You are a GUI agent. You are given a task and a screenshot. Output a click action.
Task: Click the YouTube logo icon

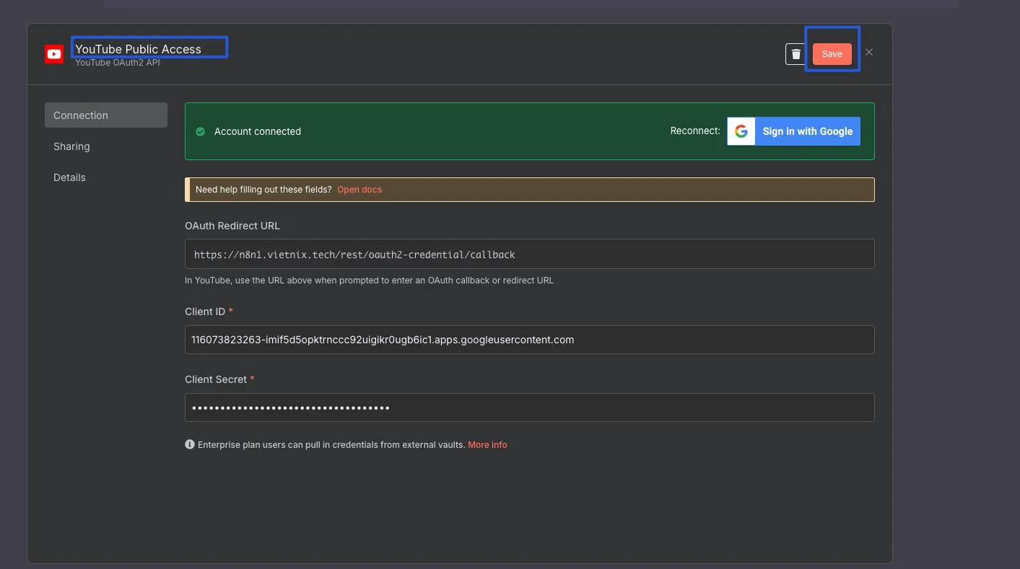point(54,54)
